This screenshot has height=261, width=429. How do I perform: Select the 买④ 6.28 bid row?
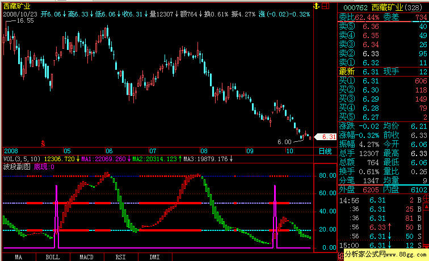coord(383,108)
